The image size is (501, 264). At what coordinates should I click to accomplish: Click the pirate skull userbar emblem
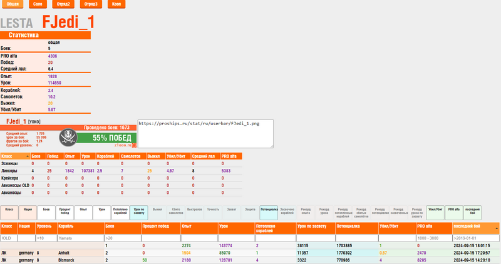68,137
